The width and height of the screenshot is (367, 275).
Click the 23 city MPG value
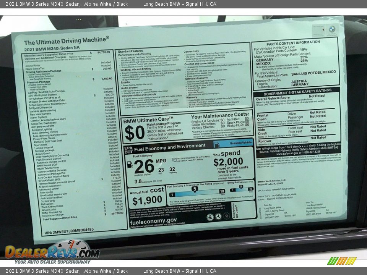(161, 170)
